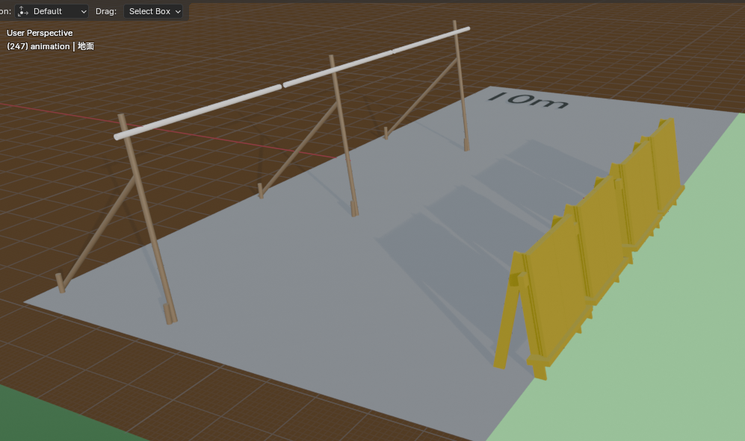Click the User Perspective view label
The height and width of the screenshot is (441, 745).
click(x=40, y=33)
